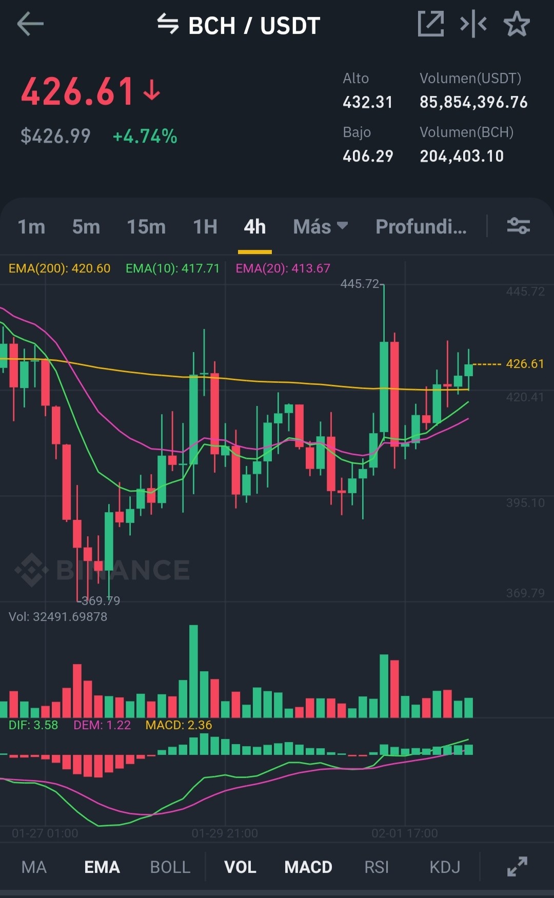Tap the swap pair icon beside BCH / USDT

tap(168, 24)
